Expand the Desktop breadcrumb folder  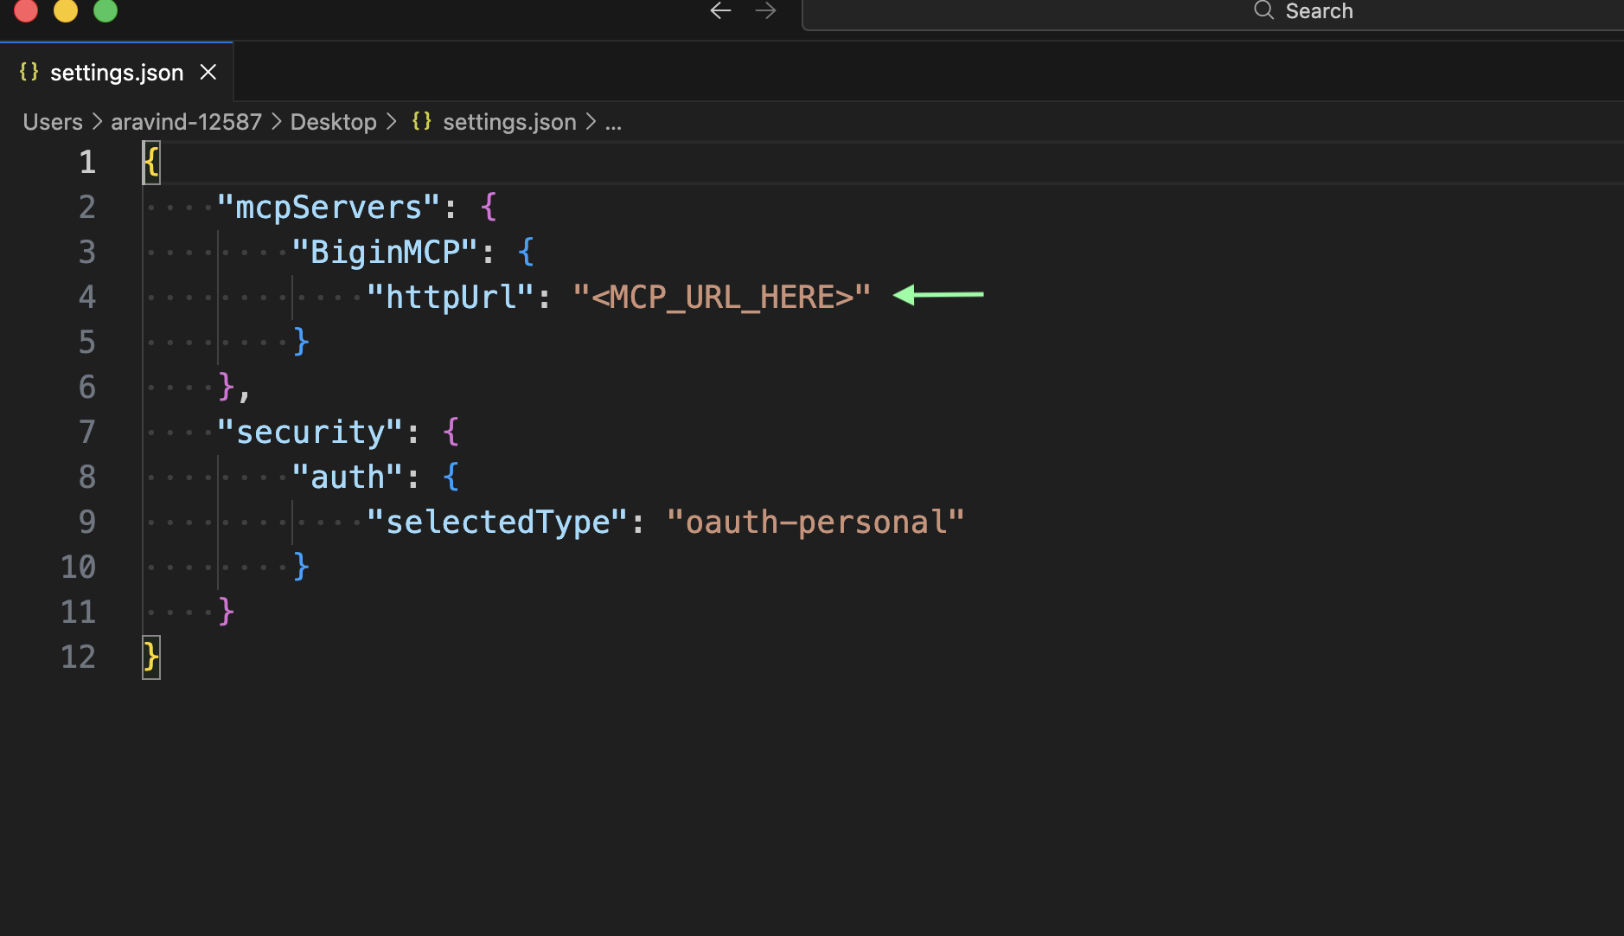(x=333, y=122)
